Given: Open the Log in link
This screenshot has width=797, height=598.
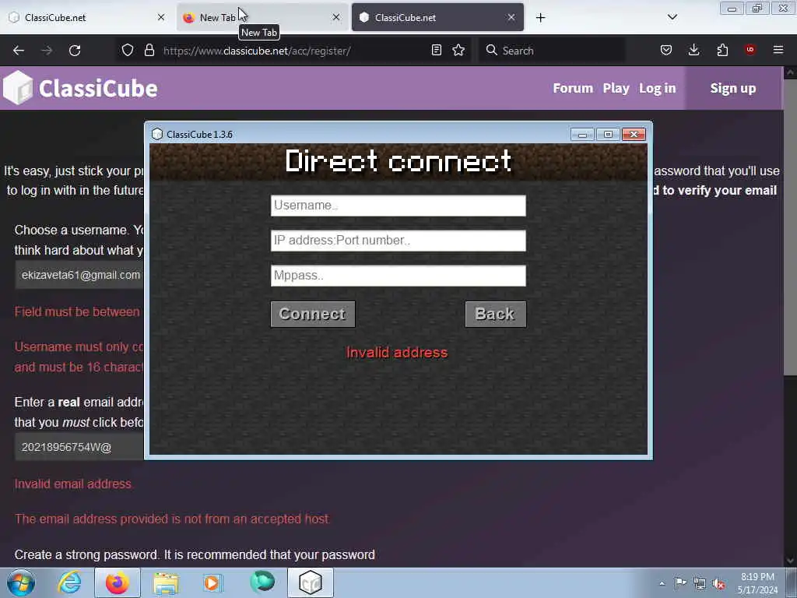Looking at the screenshot, I should point(657,88).
